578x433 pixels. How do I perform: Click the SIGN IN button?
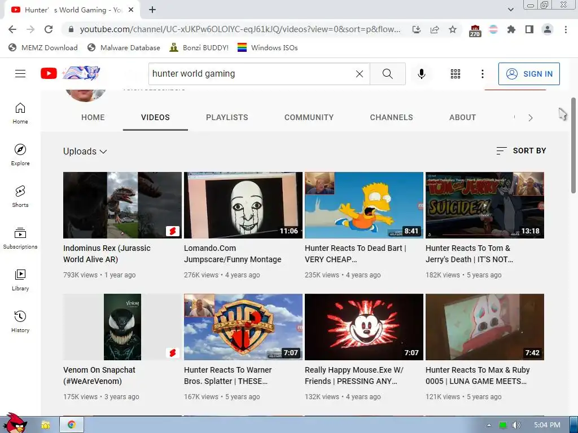(529, 74)
